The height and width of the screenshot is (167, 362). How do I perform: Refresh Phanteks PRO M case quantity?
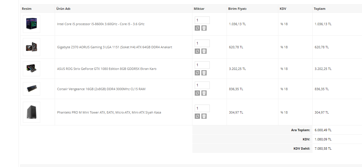[197, 116]
